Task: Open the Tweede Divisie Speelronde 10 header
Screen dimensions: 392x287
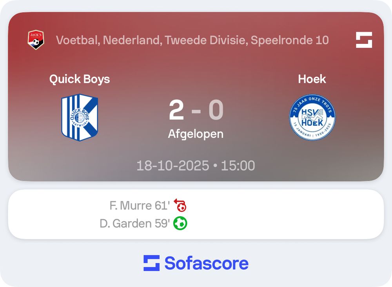Action: click(192, 40)
